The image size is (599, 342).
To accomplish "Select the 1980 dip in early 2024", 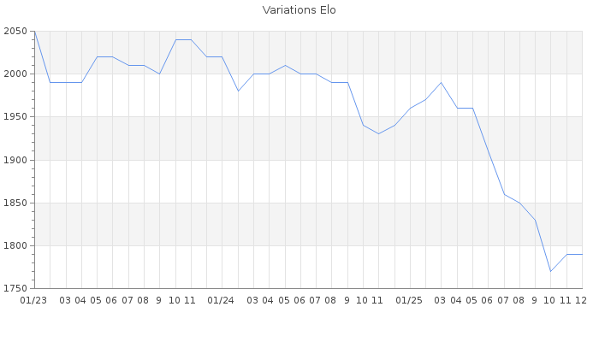I will coord(238,91).
